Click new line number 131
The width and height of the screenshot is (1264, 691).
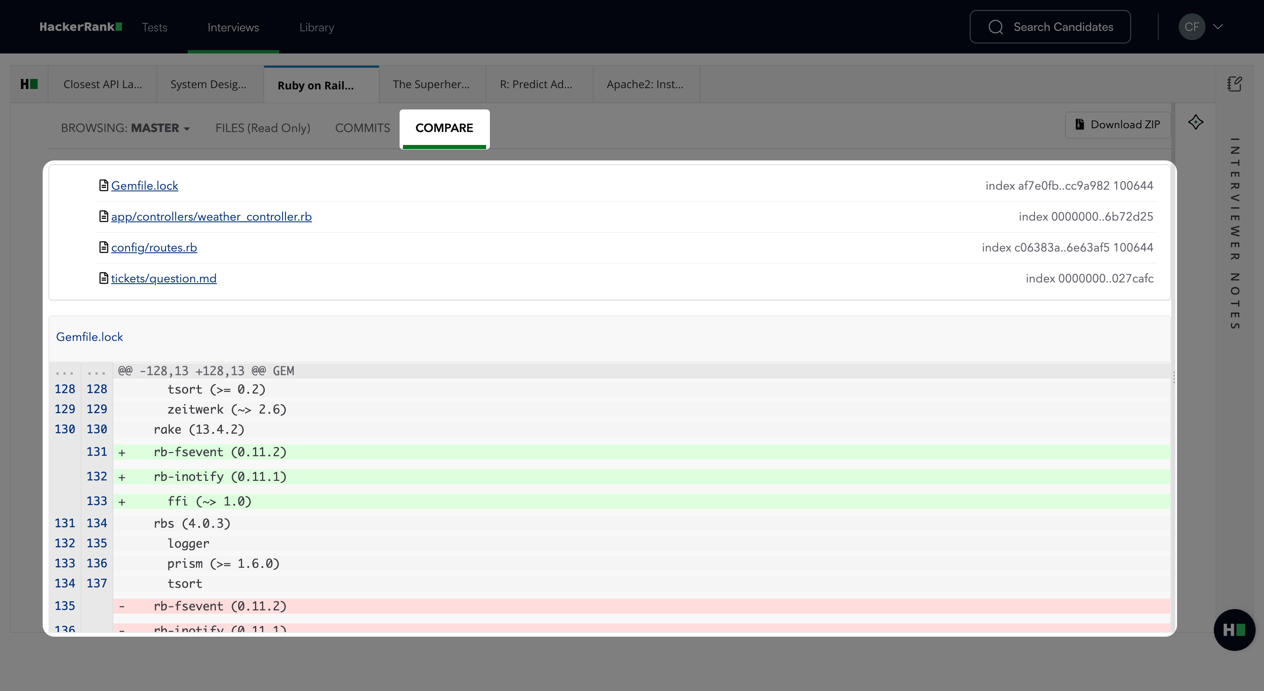click(x=97, y=452)
